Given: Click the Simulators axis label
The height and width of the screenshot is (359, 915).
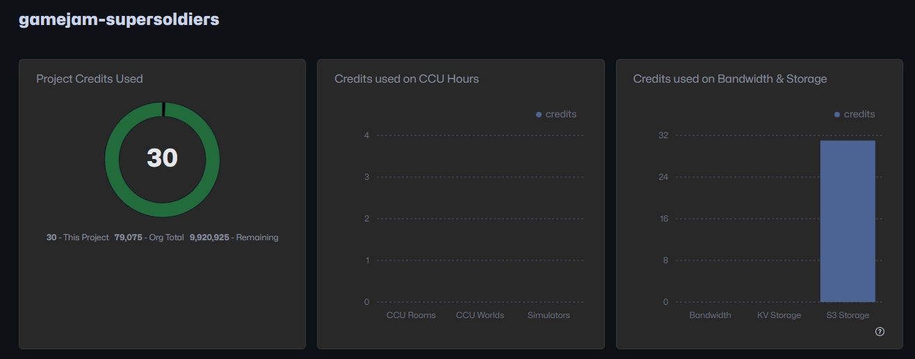Looking at the screenshot, I should click(549, 315).
